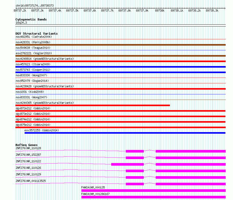Click ruler tick label 89737.5k

[72, 10]
